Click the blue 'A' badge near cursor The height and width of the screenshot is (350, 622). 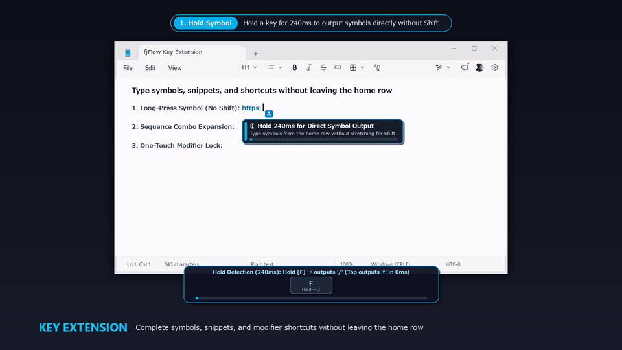tap(269, 114)
